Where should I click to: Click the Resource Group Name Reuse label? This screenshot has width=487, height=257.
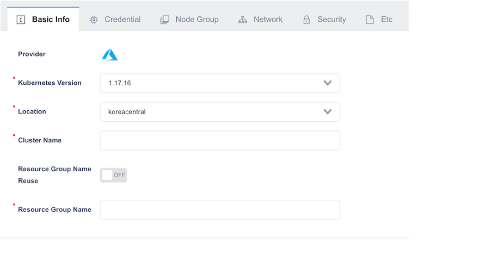point(54,175)
